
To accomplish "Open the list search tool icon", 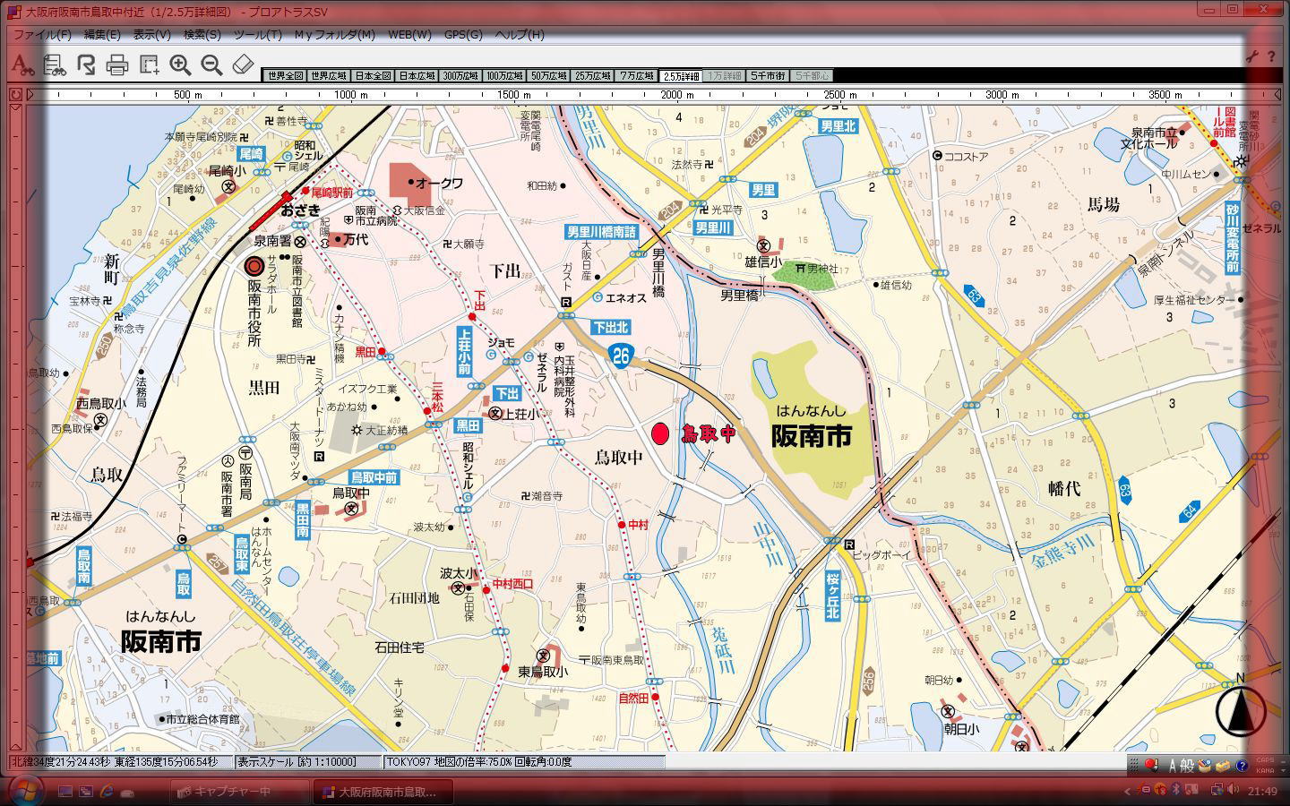I will coord(55,64).
